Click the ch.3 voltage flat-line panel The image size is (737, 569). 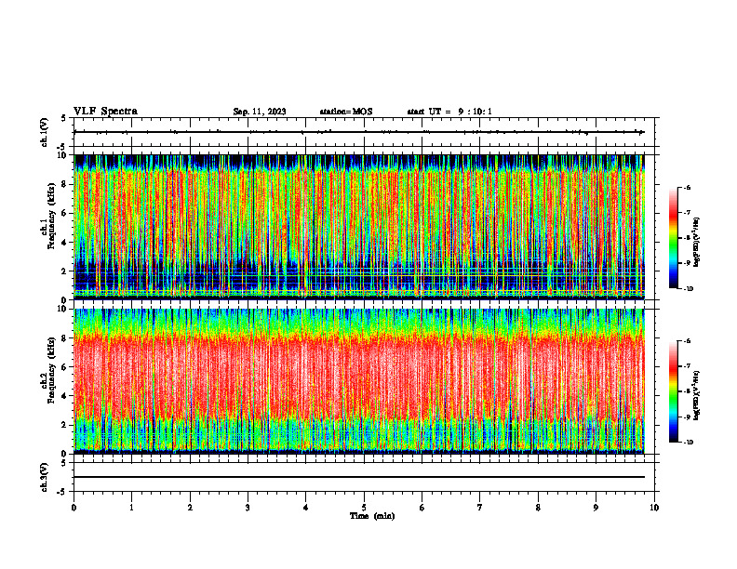(x=364, y=477)
